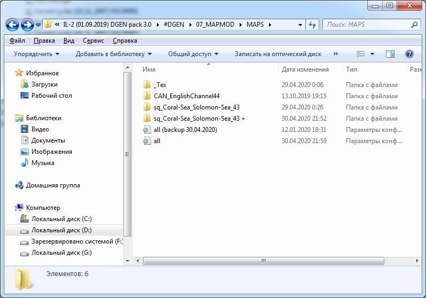Open view options dropdown arrow

point(372,54)
